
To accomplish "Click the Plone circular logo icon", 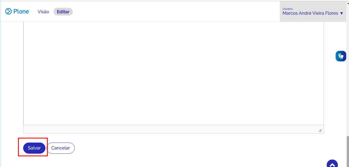I will click(8, 11).
